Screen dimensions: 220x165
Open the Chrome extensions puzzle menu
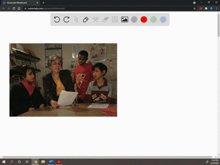[206, 8]
